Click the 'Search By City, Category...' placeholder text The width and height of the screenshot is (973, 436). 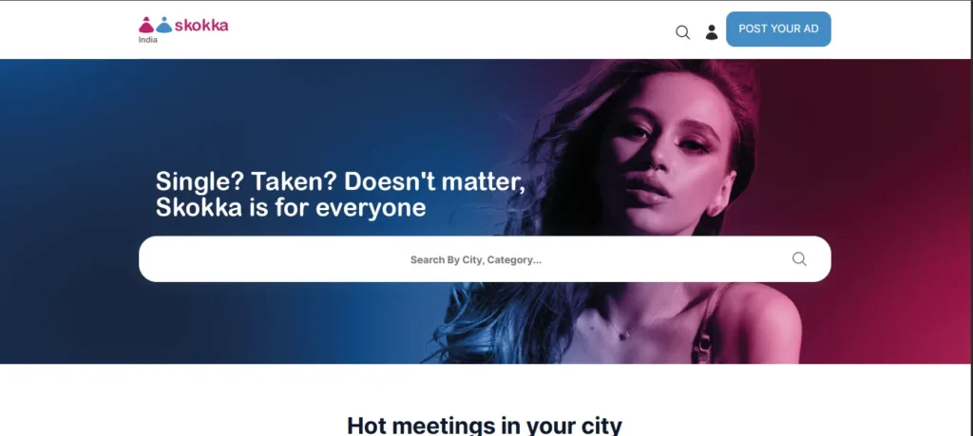click(x=476, y=260)
